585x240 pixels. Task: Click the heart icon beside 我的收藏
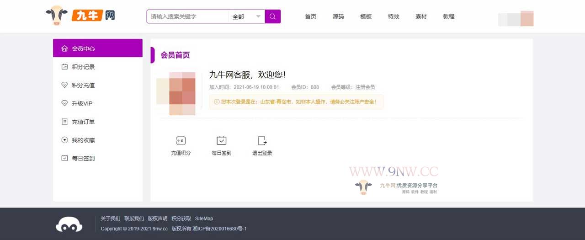tap(64, 140)
